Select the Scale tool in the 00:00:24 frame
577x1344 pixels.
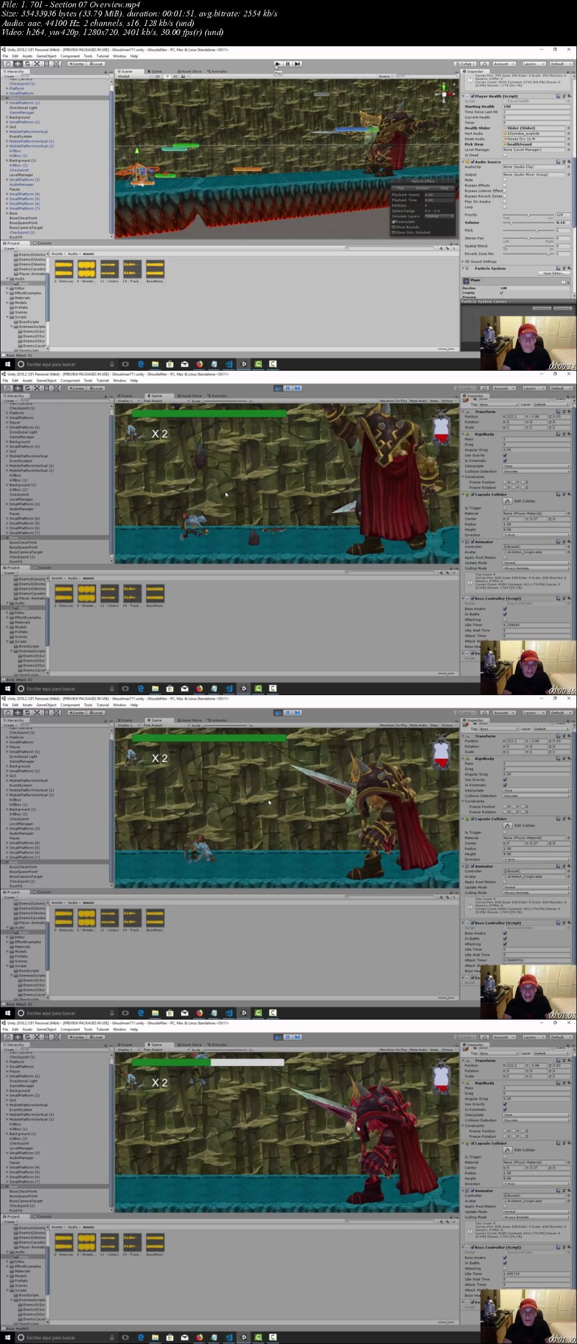[37, 64]
